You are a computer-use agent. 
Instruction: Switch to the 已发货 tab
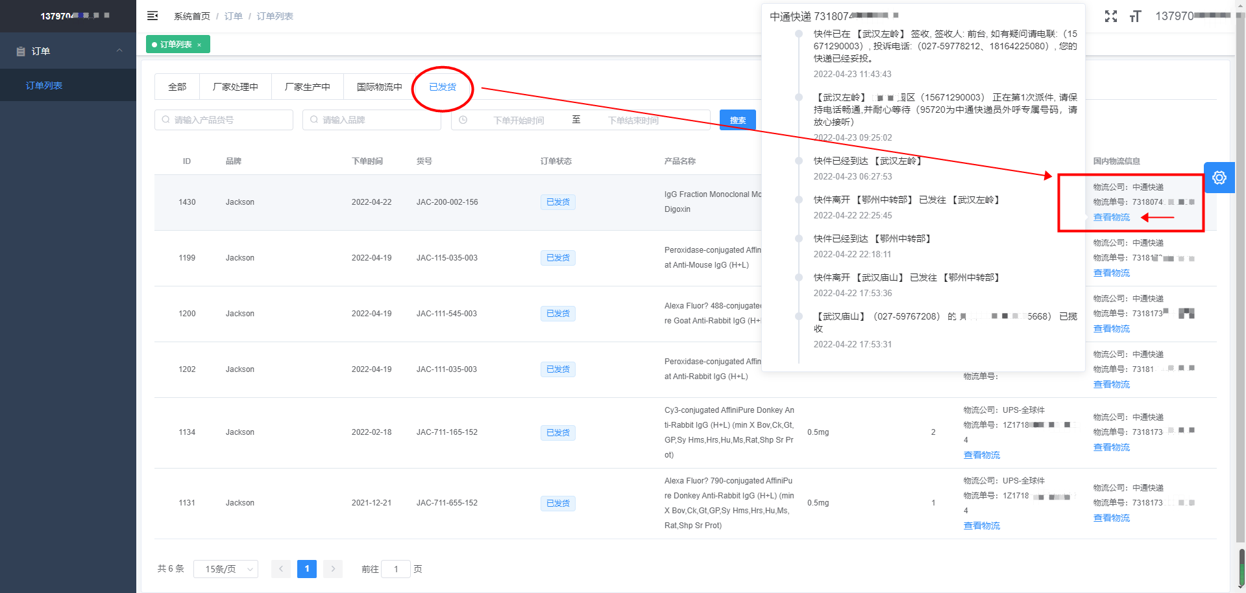pyautogui.click(x=443, y=87)
